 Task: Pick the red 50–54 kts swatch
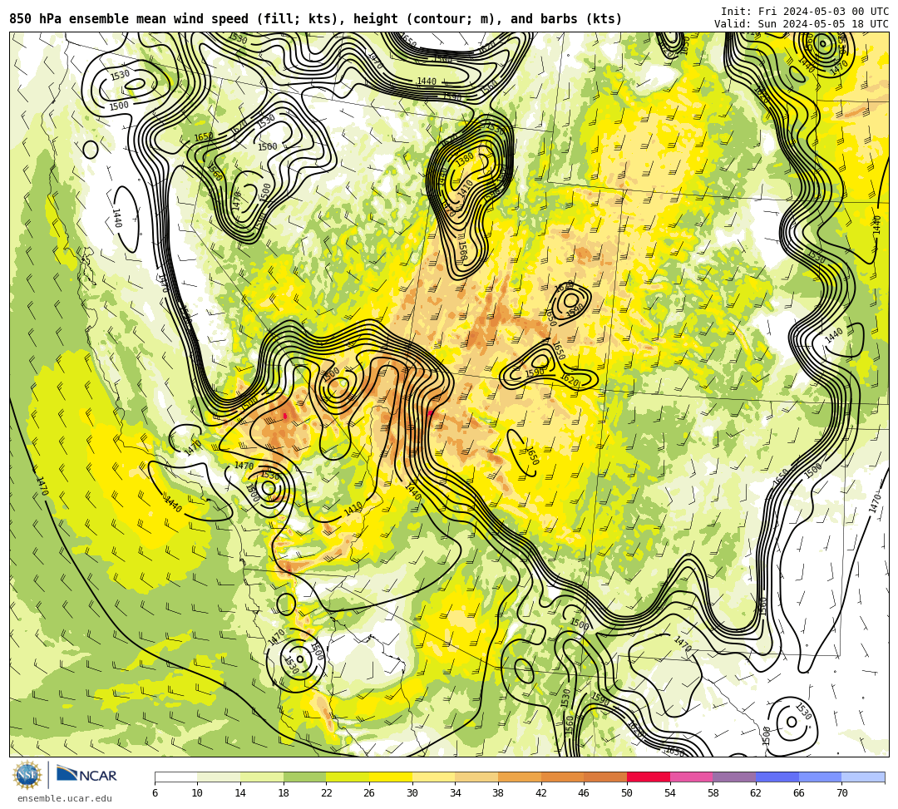(x=649, y=777)
